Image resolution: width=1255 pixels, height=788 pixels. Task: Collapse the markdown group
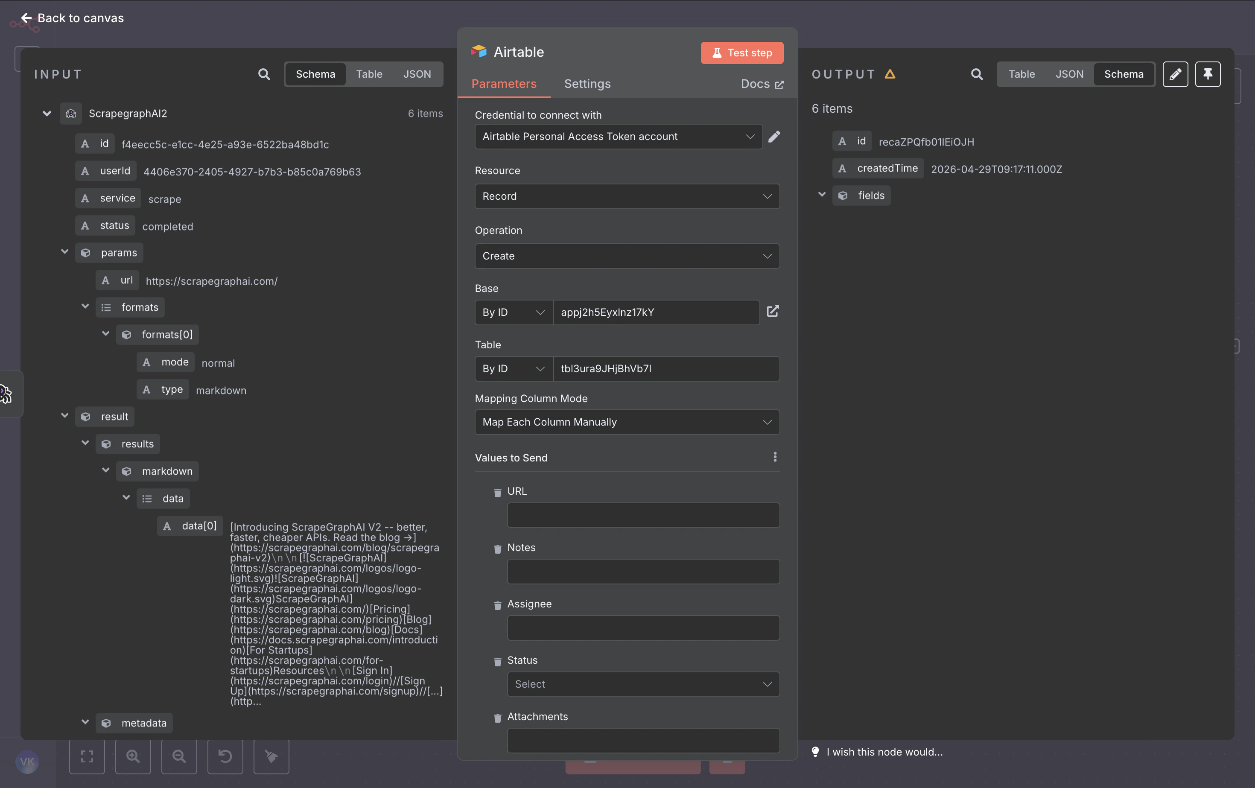coord(105,470)
